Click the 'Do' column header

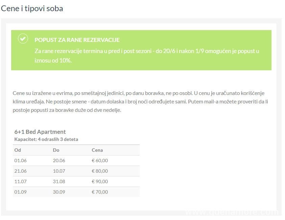(56, 150)
